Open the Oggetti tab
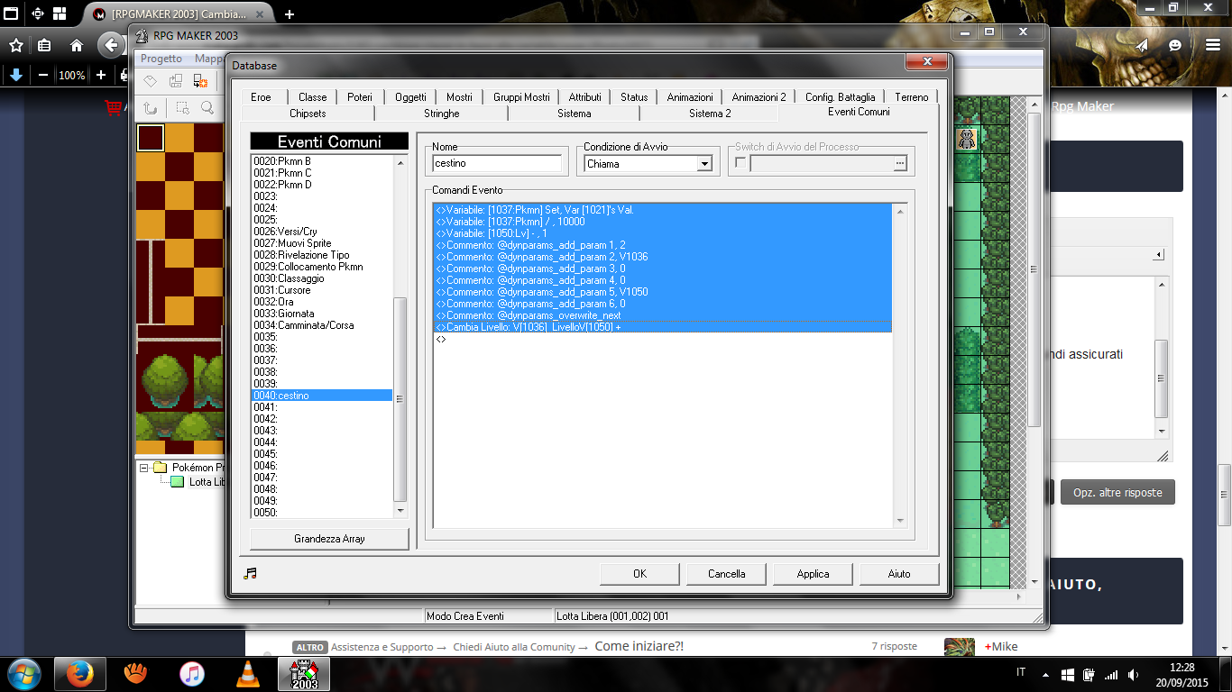The height and width of the screenshot is (692, 1232). (410, 97)
